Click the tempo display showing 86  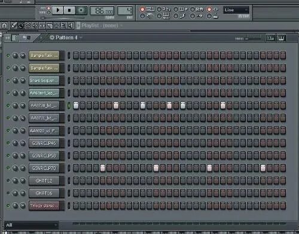102,11
